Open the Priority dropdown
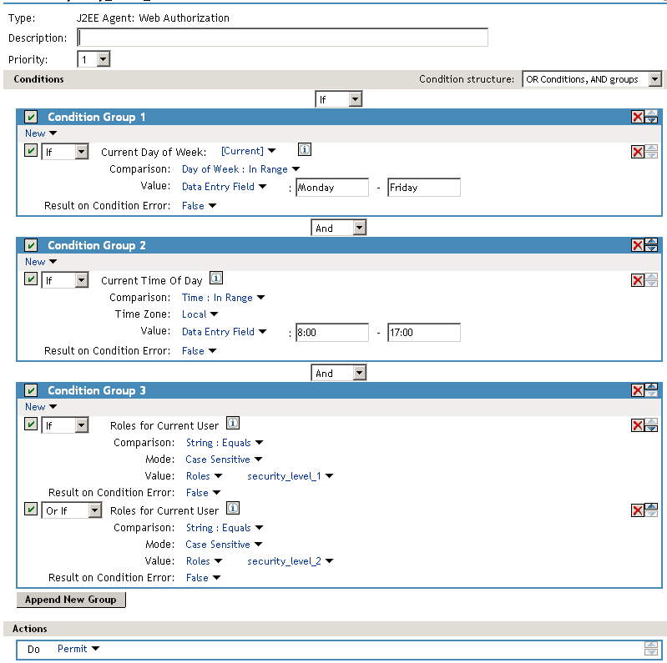 (93, 59)
